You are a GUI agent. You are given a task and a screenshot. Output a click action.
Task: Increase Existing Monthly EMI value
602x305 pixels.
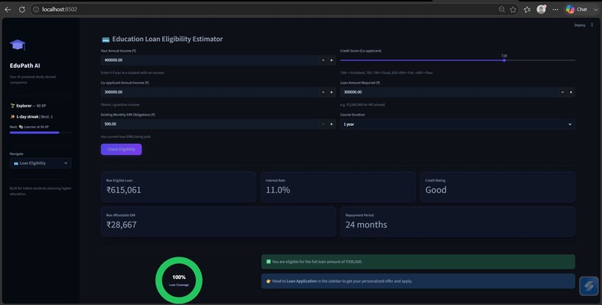coord(332,124)
